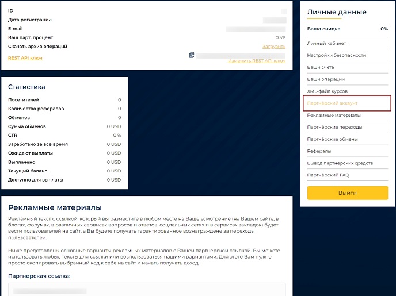Select the highlighted Партнёрский аккаунт item

[x=332, y=103]
